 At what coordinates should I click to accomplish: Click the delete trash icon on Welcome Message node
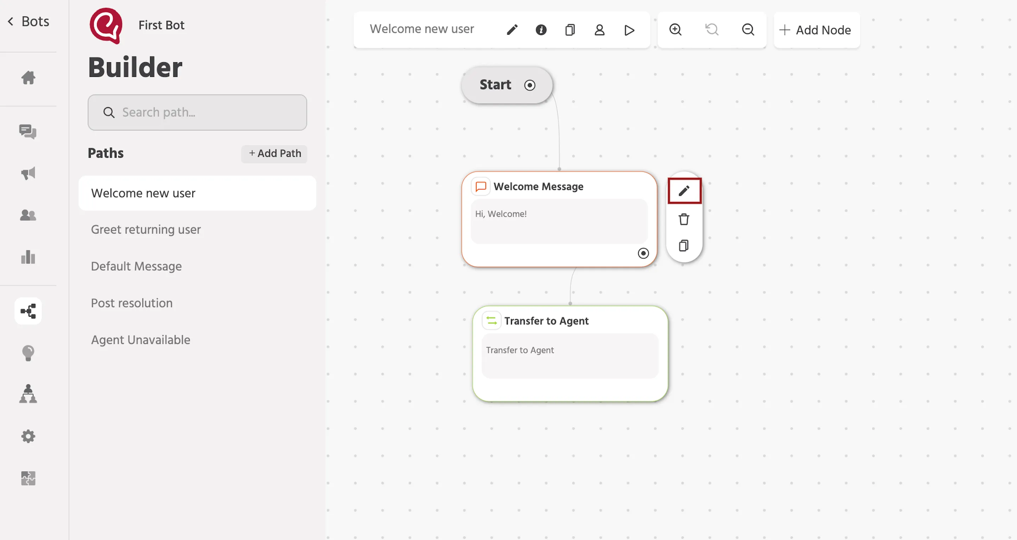pyautogui.click(x=684, y=219)
